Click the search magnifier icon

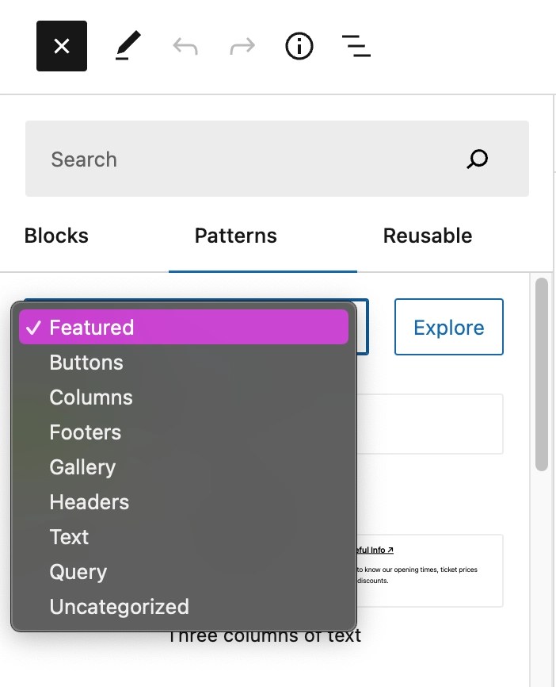(x=477, y=159)
